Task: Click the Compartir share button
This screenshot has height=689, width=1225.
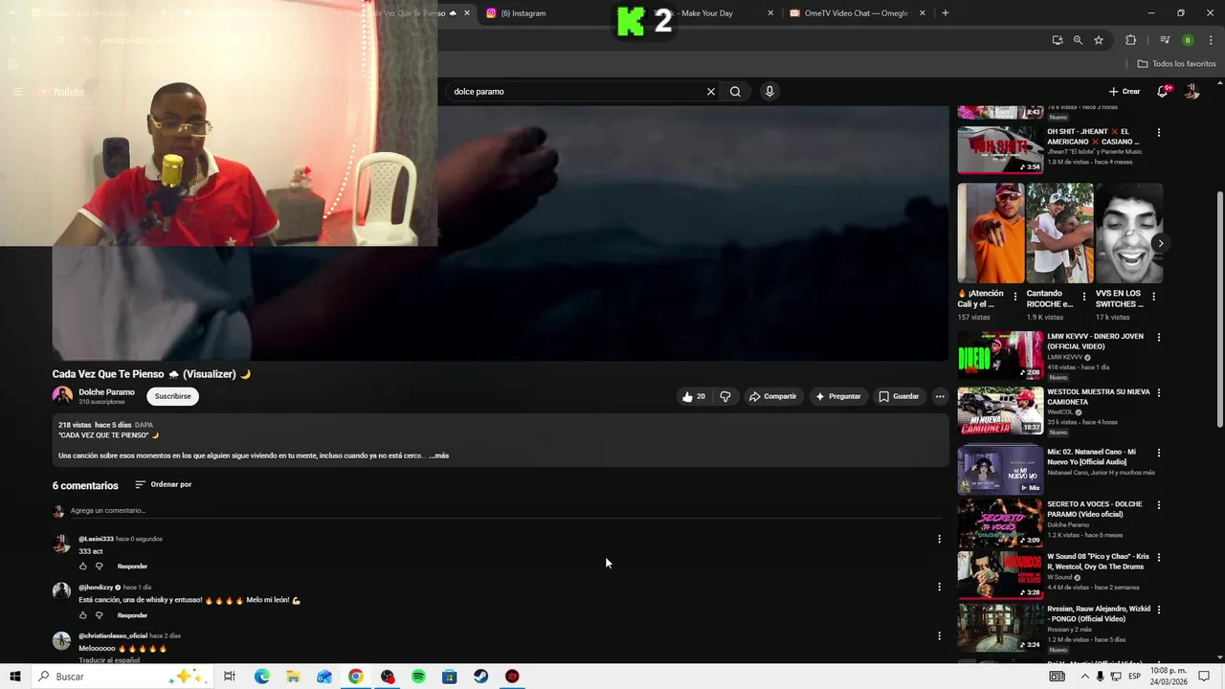Action: coord(772,396)
